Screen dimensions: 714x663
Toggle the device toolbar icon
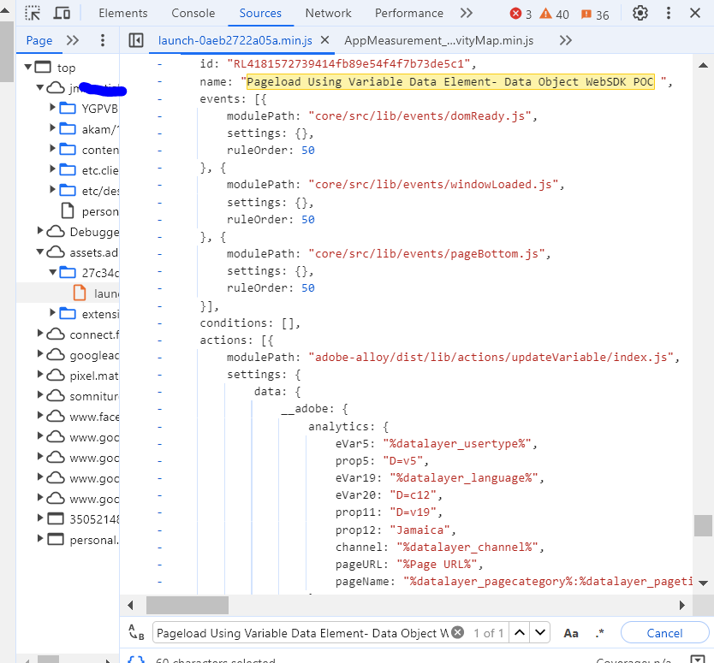(x=60, y=13)
